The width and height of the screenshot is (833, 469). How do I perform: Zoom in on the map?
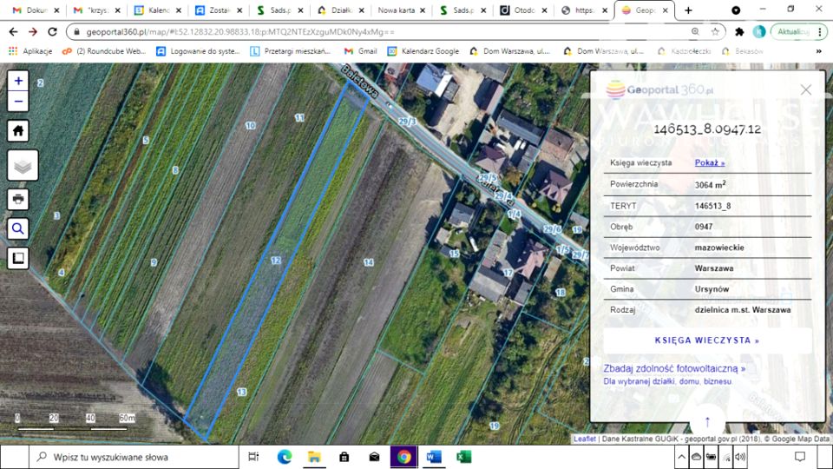point(18,80)
